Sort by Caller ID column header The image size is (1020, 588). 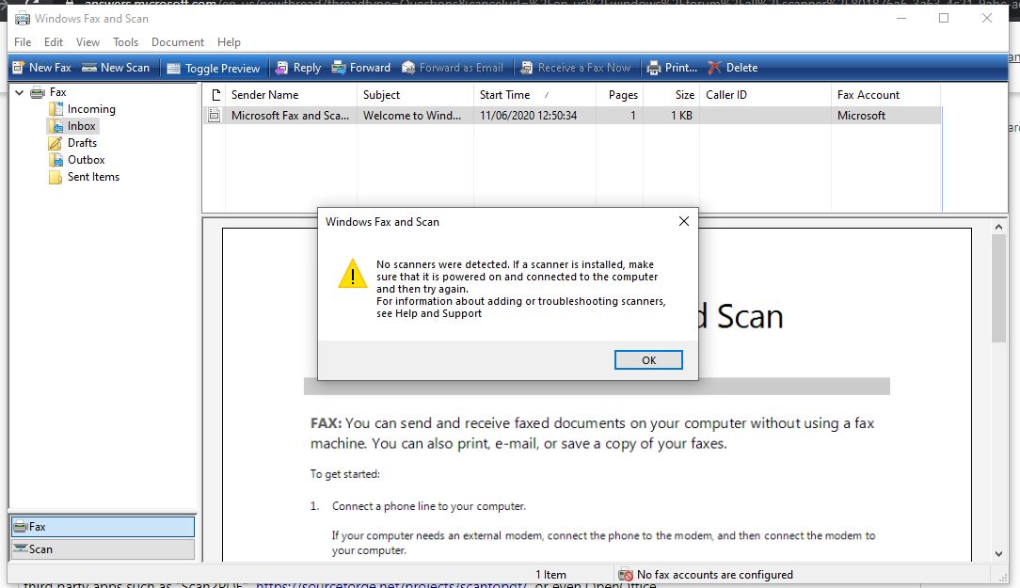click(x=766, y=95)
